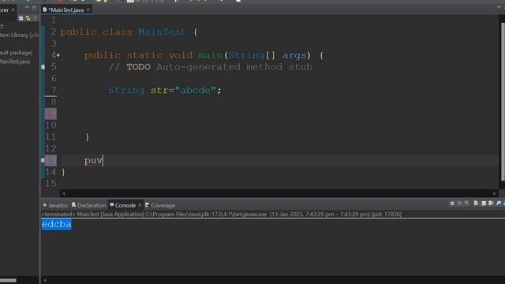This screenshot has width=505, height=284.
Task: Click the MainTest class name in code
Action: [162, 32]
